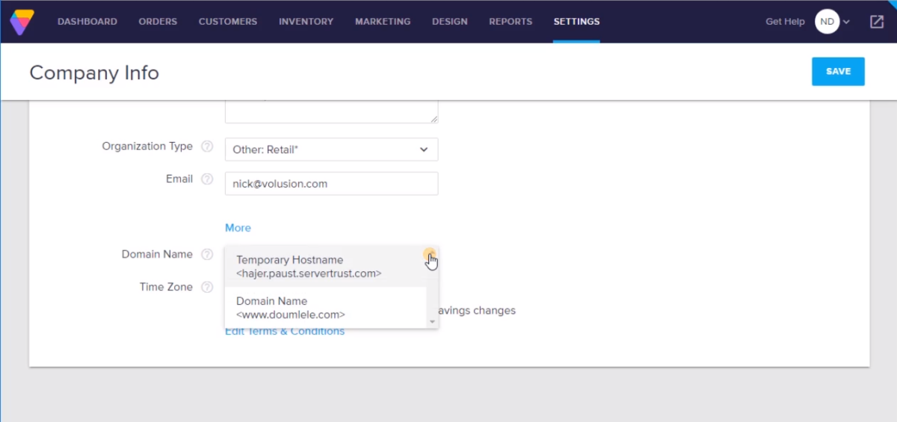This screenshot has height=422, width=897.
Task: Click the ND user avatar
Action: tap(827, 22)
